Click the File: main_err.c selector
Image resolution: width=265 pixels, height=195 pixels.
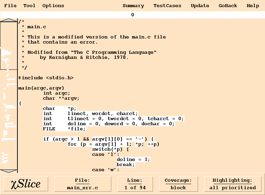83,184
